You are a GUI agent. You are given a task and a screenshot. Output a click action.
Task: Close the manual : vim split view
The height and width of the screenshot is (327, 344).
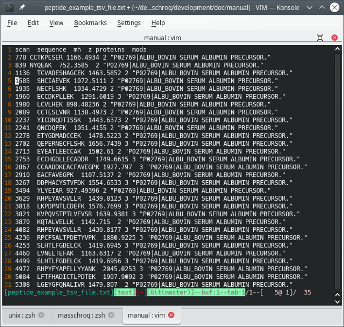pyautogui.click(x=334, y=38)
